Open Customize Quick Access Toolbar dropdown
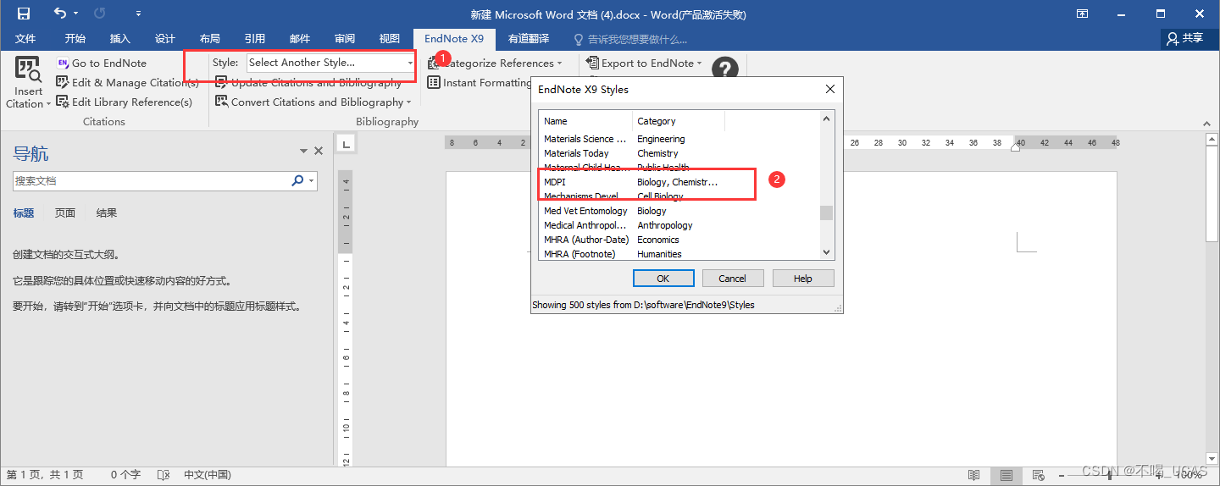The width and height of the screenshot is (1220, 486). (x=138, y=14)
